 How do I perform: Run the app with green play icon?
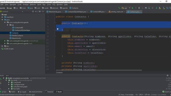coord(133,8)
